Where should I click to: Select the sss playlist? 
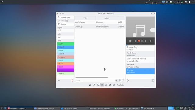pos(66,37)
